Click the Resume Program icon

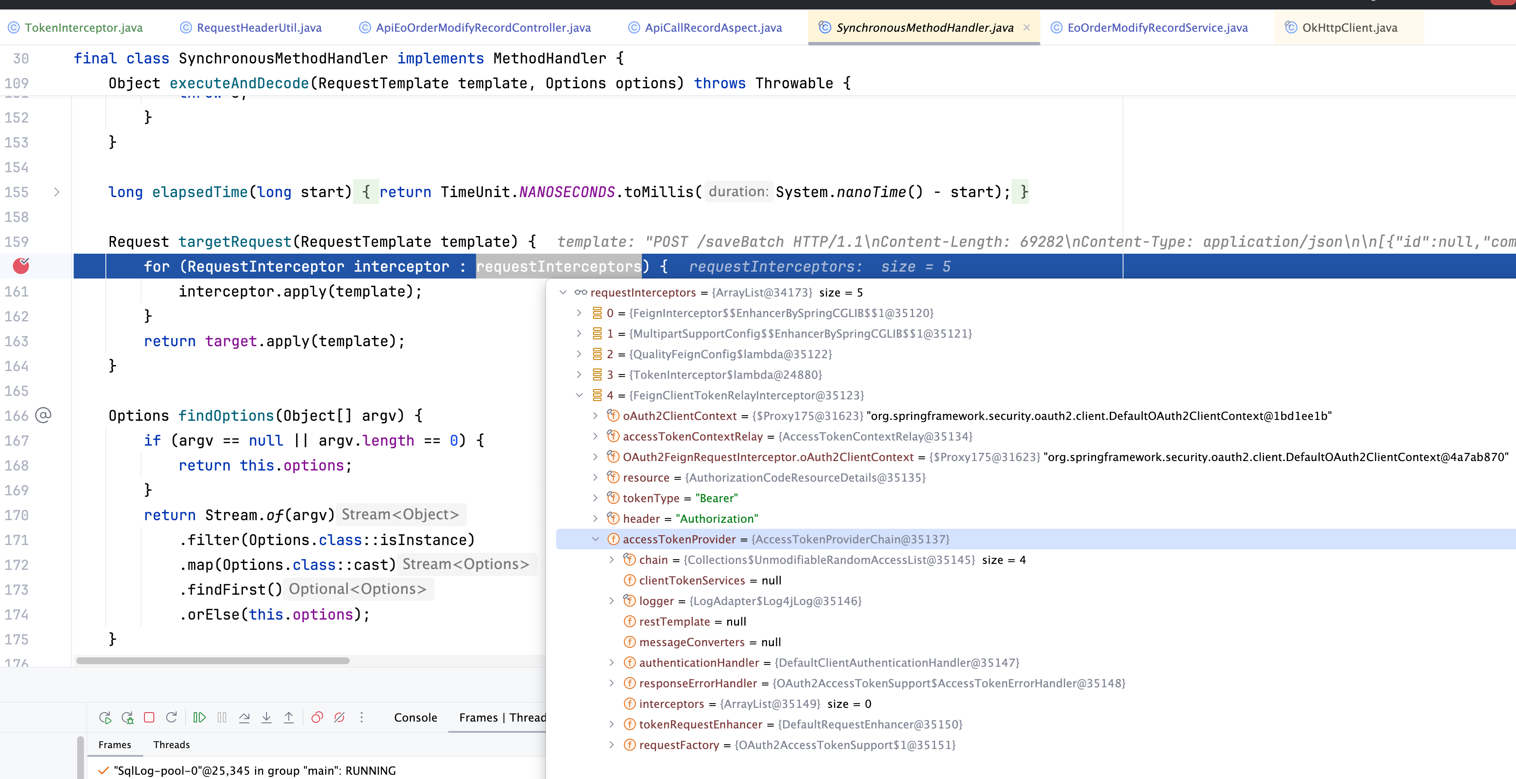tap(200, 717)
